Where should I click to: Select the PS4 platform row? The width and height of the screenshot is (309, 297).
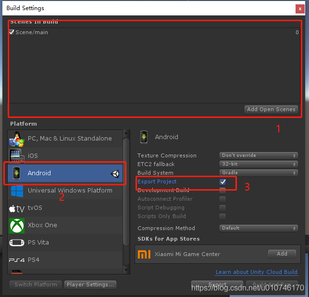(65, 260)
